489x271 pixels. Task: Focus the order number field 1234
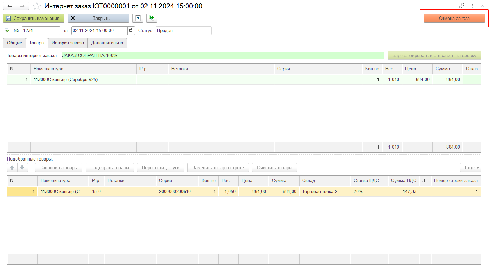pos(41,30)
